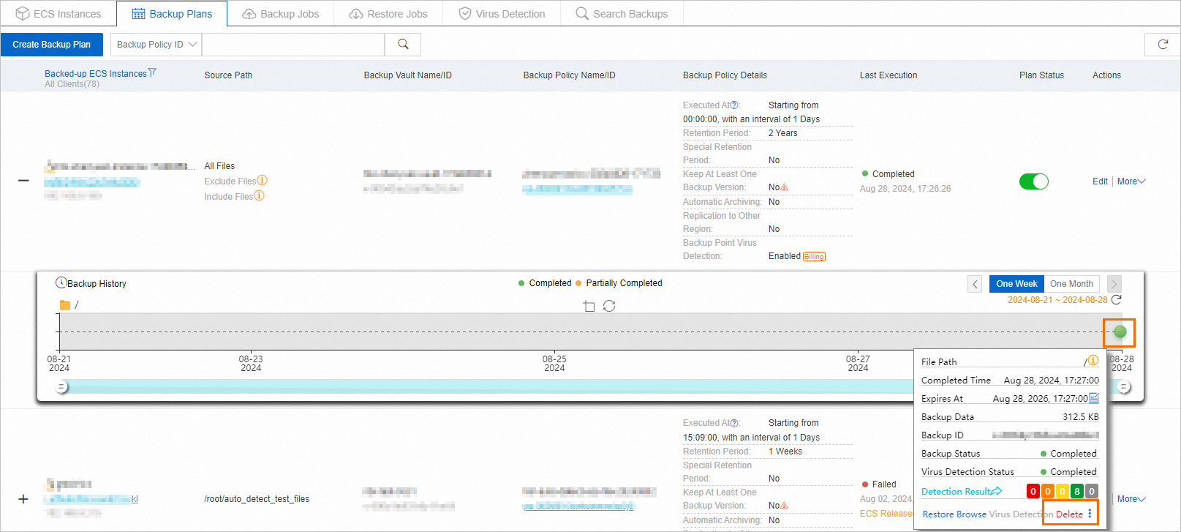Click warning icon in second plan Backup Version
This screenshot has height=532, width=1181.
coord(784,506)
